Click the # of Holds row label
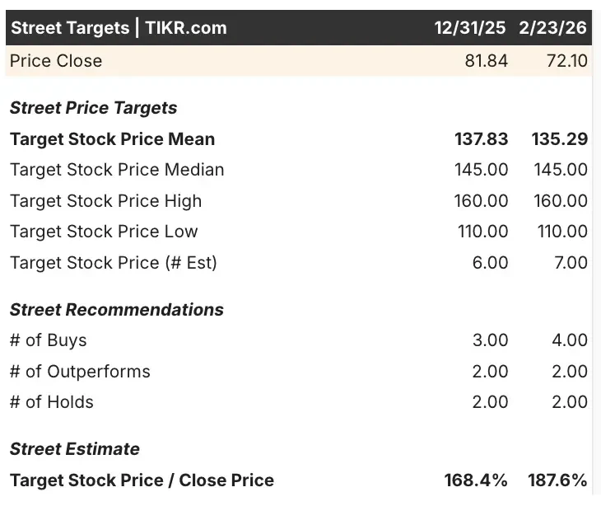 click(x=52, y=402)
